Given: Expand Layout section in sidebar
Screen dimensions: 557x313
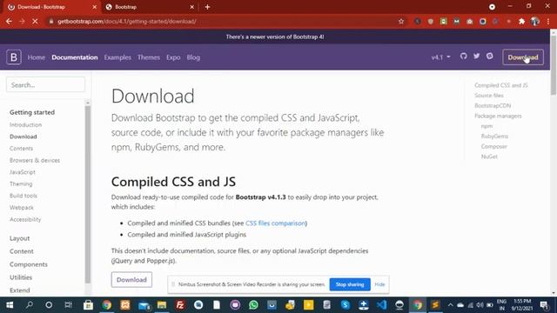Looking at the screenshot, I should pyautogui.click(x=19, y=238).
